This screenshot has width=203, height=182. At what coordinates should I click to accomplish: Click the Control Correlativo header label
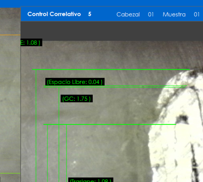tap(54, 14)
